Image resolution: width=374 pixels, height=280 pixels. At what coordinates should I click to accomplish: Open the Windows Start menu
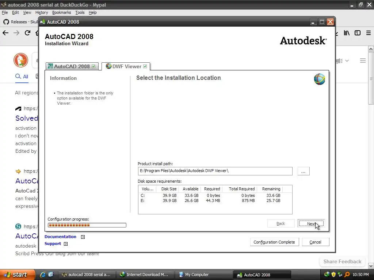(x=17, y=275)
